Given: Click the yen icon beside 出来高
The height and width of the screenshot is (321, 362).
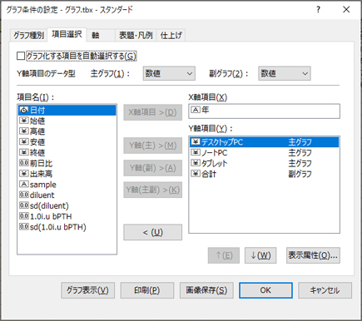Looking at the screenshot, I should tap(24, 174).
